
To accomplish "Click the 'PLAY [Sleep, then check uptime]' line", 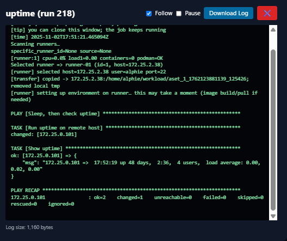I will (126, 114).
